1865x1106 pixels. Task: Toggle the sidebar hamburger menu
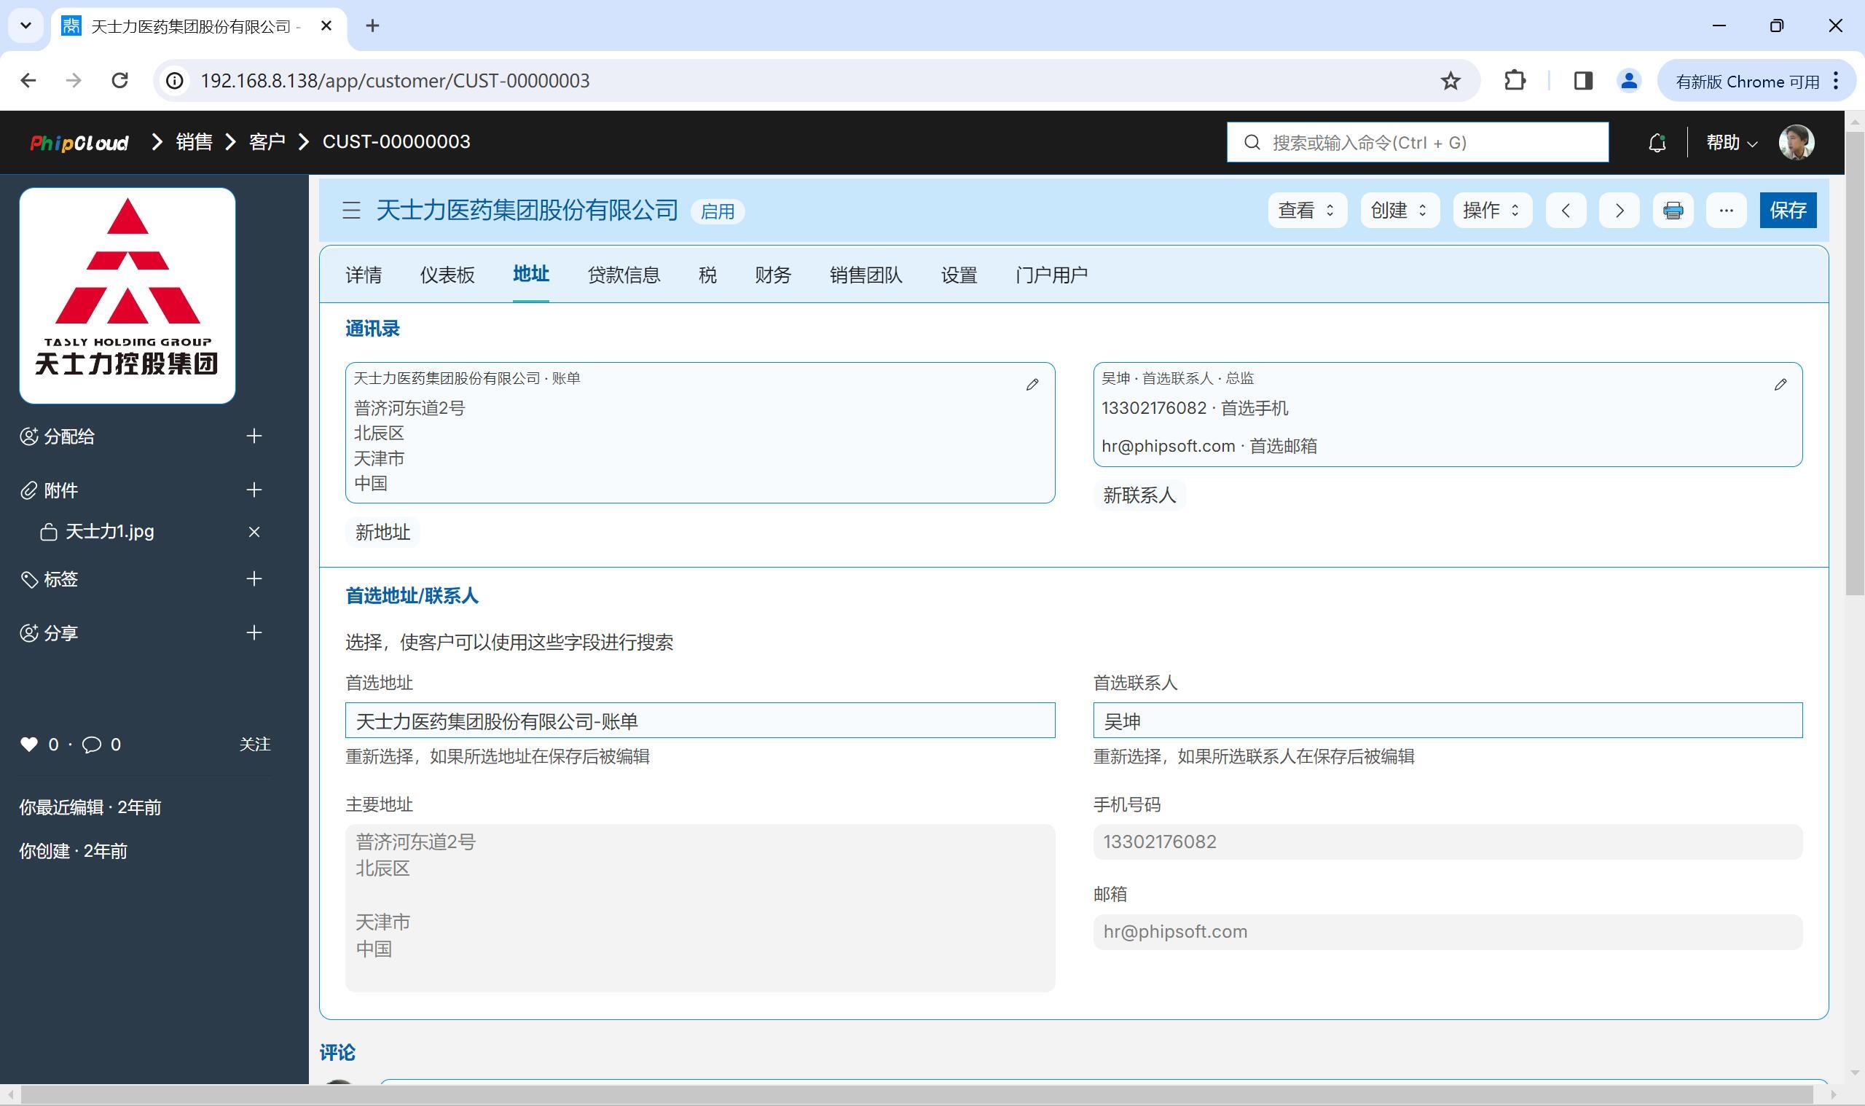[351, 211]
